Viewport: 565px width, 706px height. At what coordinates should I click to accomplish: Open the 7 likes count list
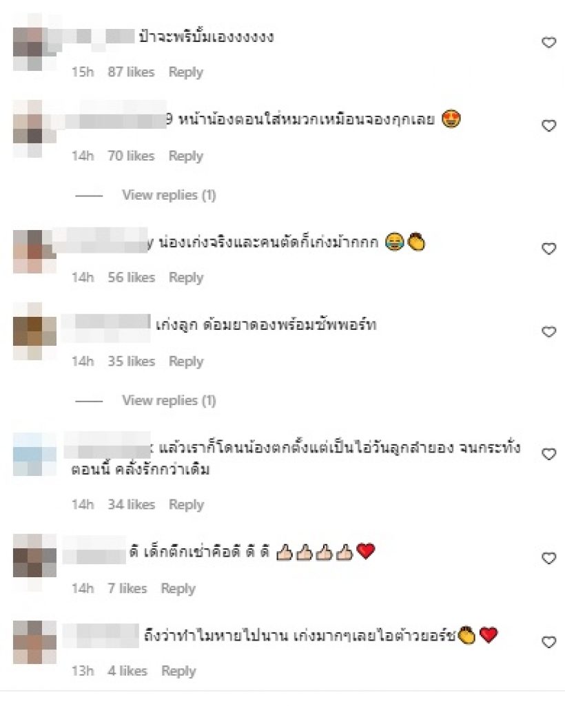tap(127, 588)
